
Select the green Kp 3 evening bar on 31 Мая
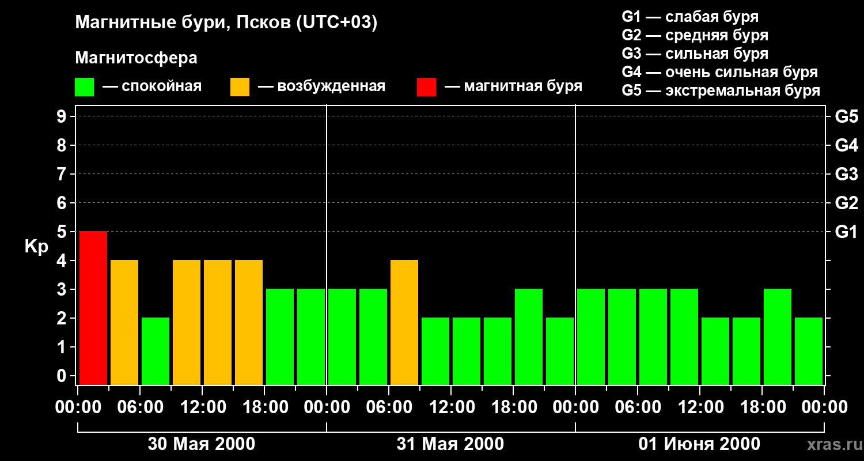click(x=529, y=337)
